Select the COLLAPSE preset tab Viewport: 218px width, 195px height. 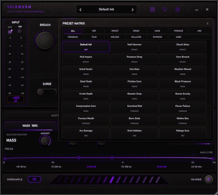[136, 37]
